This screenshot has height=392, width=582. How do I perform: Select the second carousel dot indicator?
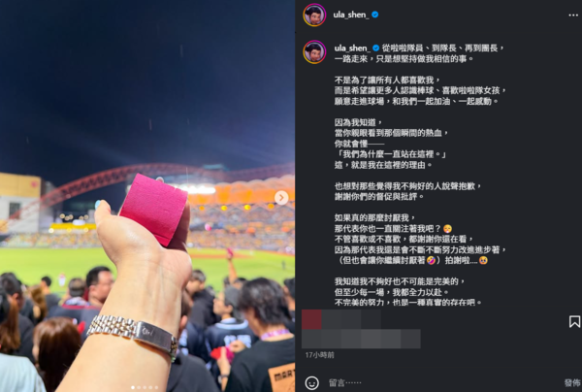pos(139,387)
